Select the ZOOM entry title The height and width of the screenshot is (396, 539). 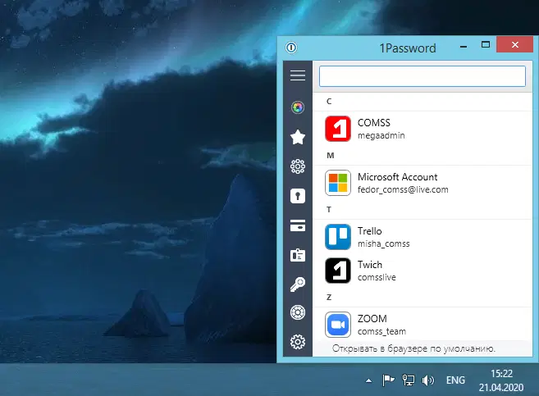pos(372,319)
